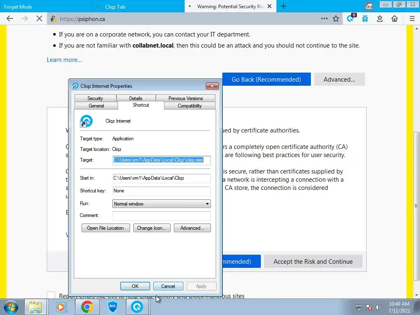Click the browser page Advanced button
This screenshot has width=420, height=315.
(x=339, y=79)
